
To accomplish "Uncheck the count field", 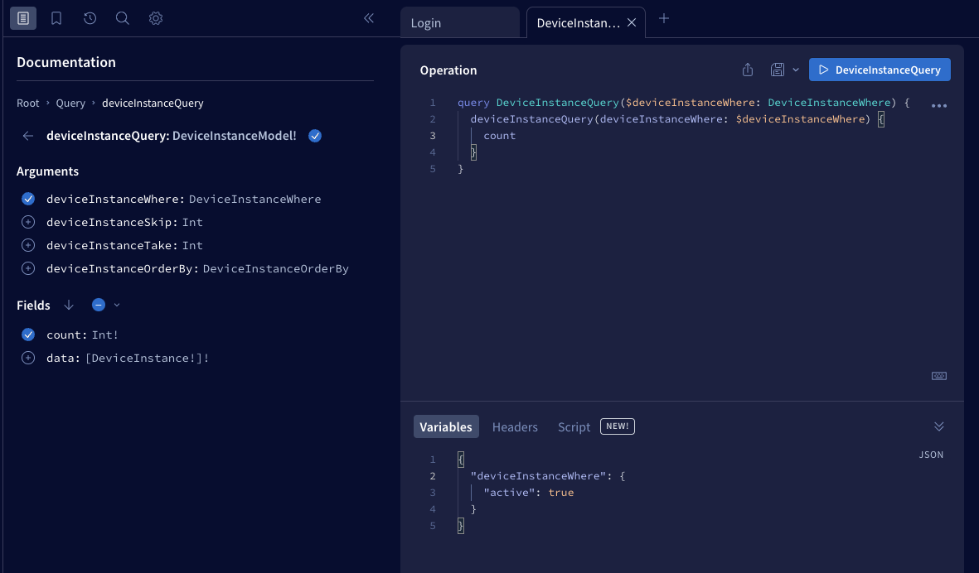I will [28, 335].
